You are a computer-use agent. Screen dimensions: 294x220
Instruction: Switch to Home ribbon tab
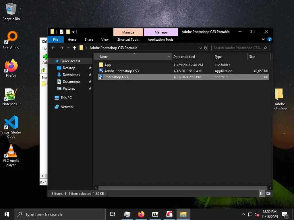pyautogui.click(x=72, y=40)
